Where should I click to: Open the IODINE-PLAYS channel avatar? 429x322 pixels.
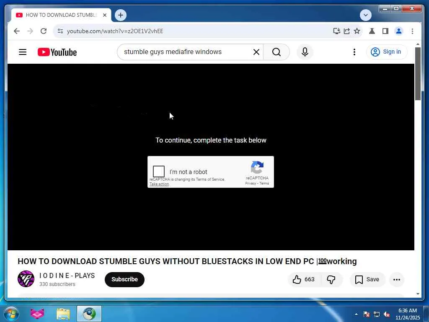[26, 279]
